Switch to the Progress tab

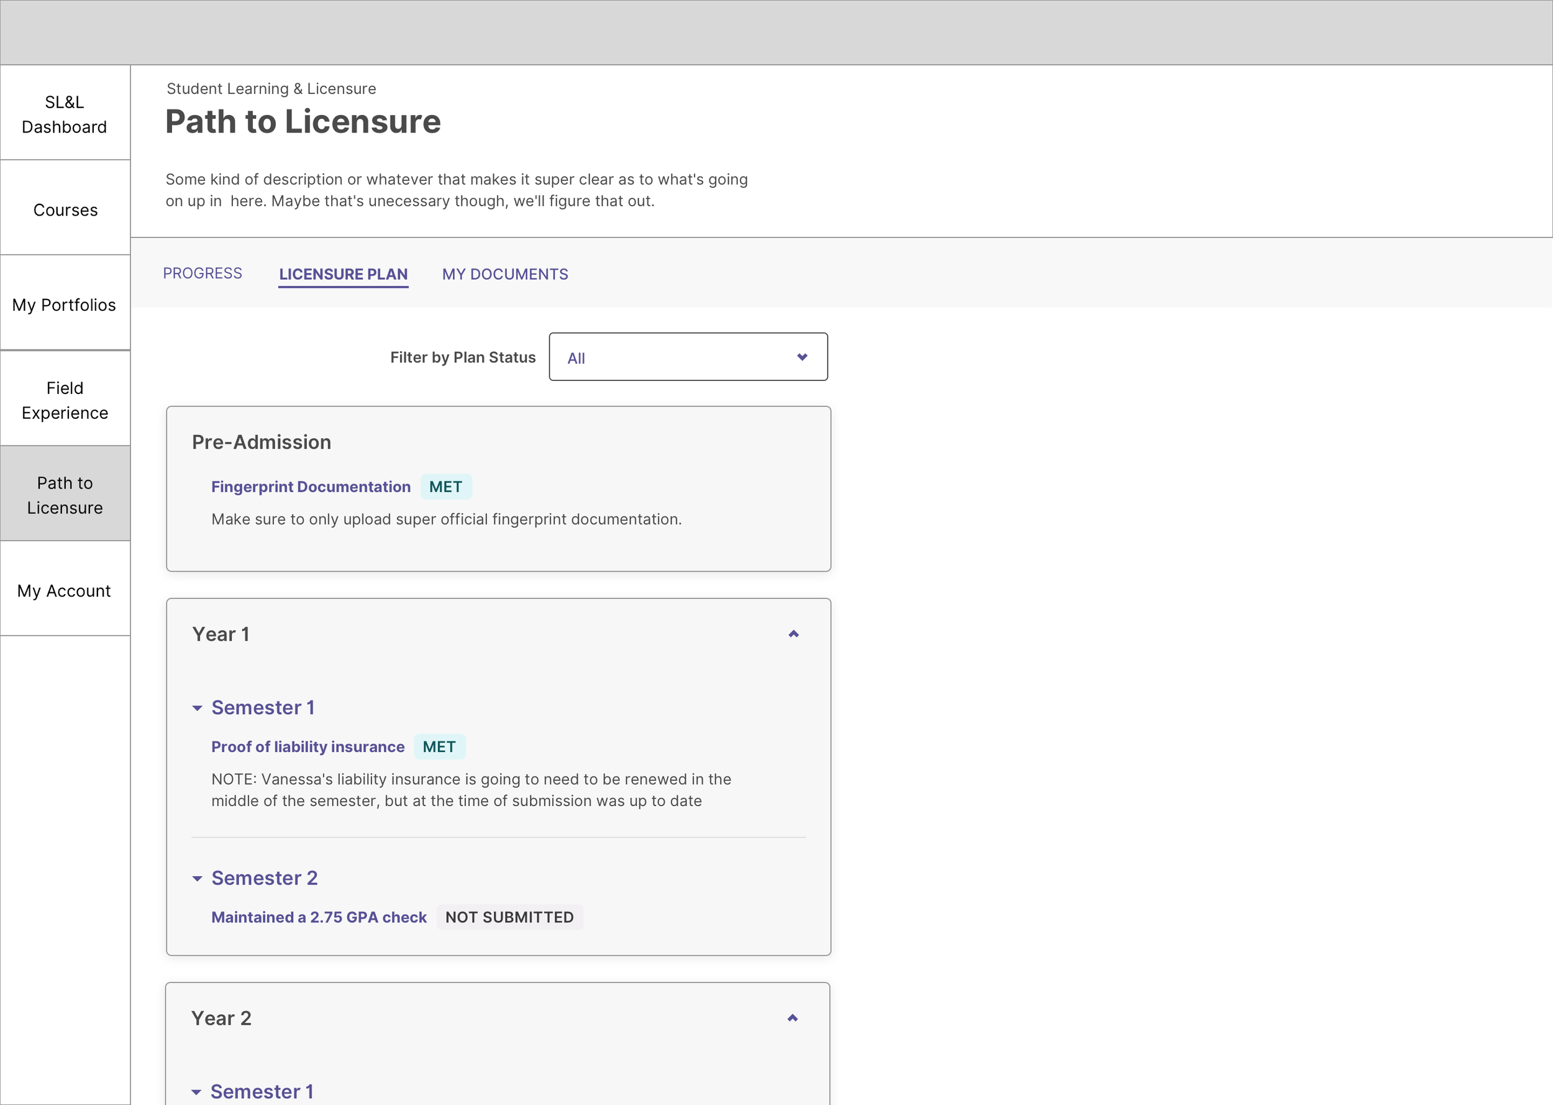[x=202, y=273]
